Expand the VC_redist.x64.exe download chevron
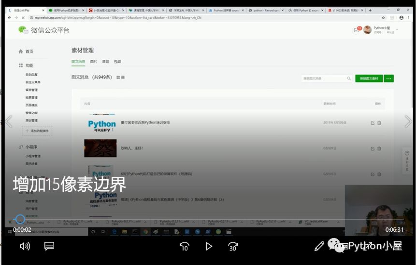Image resolution: width=416 pixels, height=265 pixels. 338,222
